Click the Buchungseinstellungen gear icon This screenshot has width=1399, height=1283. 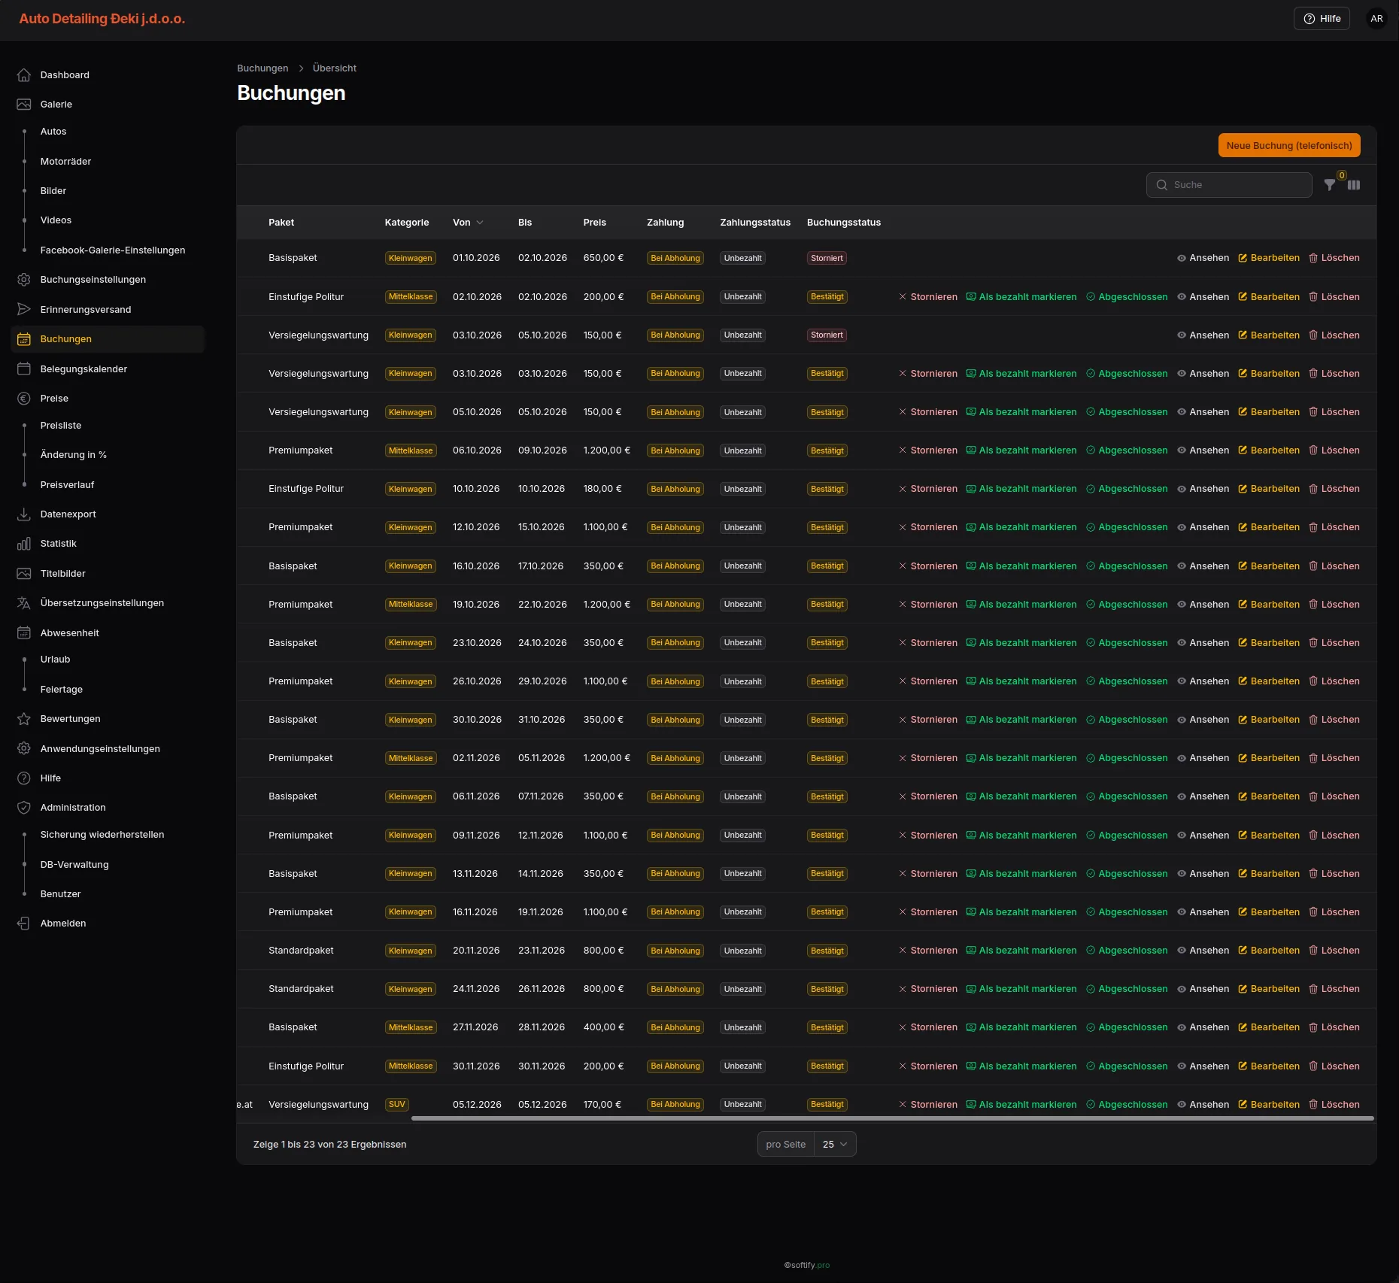coord(24,280)
